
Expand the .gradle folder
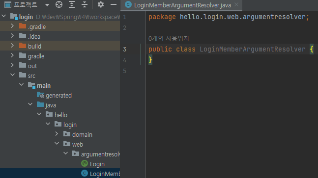(12, 26)
